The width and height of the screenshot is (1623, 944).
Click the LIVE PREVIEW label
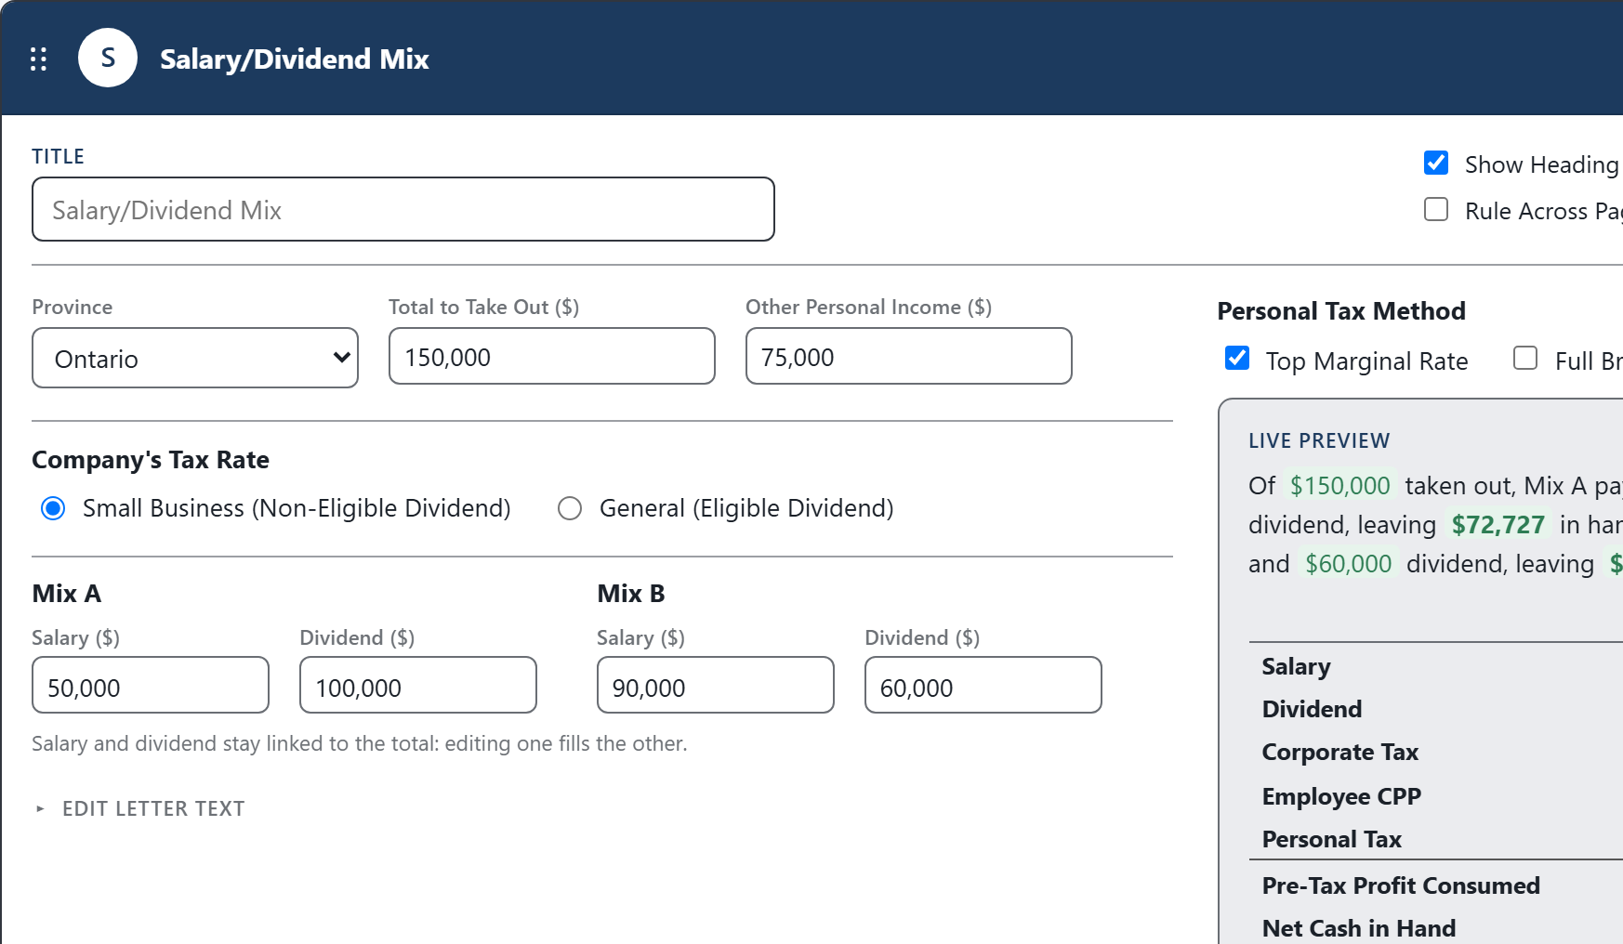tap(1319, 440)
